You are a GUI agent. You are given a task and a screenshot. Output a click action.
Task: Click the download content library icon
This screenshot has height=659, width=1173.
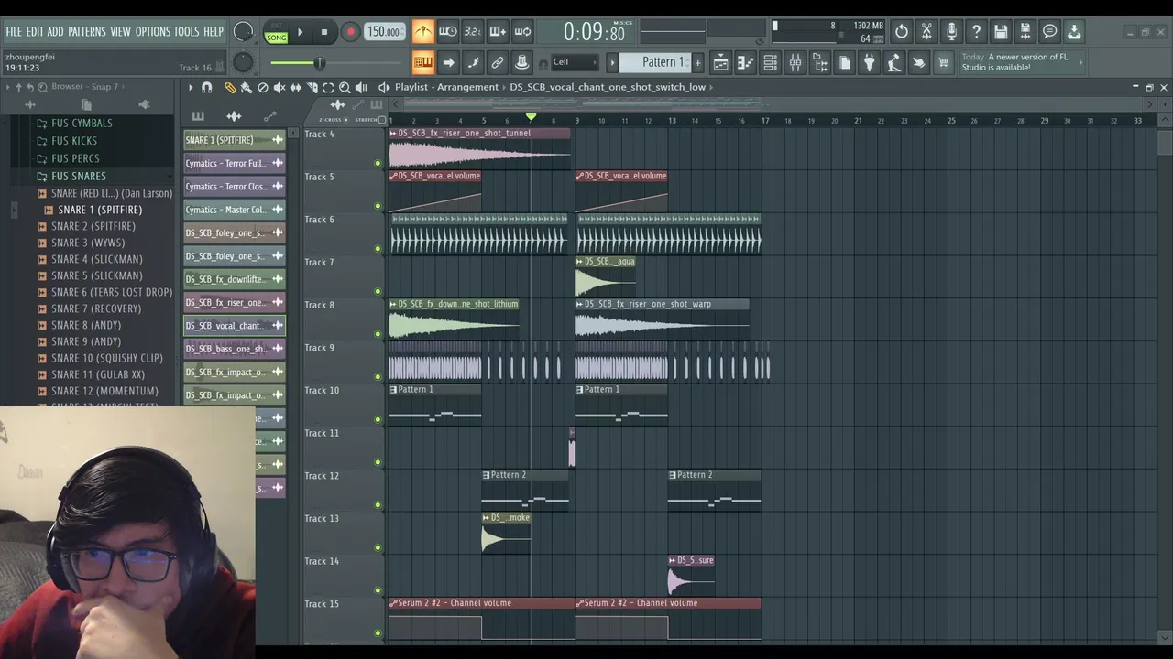coord(1074,32)
